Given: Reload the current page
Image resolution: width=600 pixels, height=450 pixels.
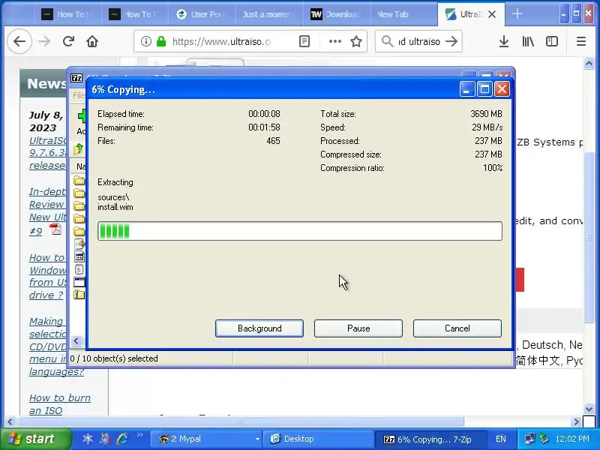Looking at the screenshot, I should [68, 41].
